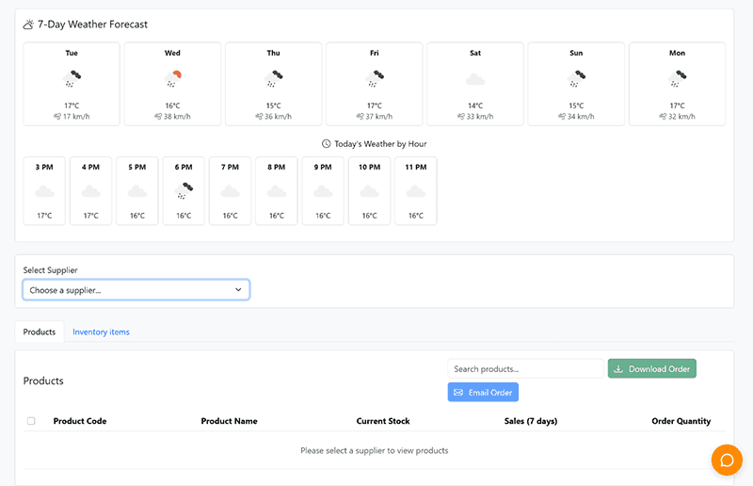Click the 8 PM cloud icon
The width and height of the screenshot is (753, 486).
pos(277,192)
